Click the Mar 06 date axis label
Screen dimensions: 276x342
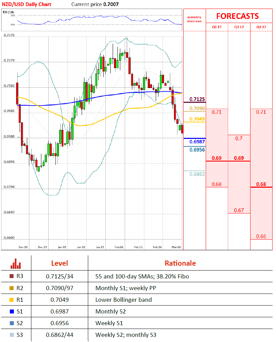176,247
